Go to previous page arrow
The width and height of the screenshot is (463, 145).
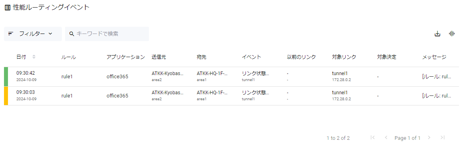[386, 138]
